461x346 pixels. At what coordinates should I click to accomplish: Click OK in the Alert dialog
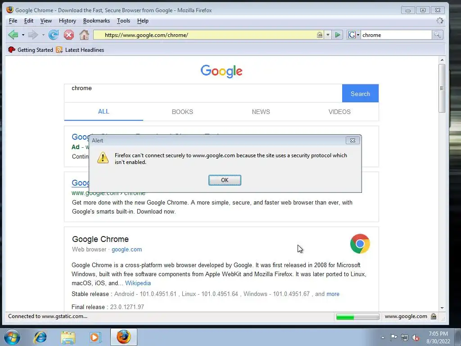pyautogui.click(x=225, y=180)
